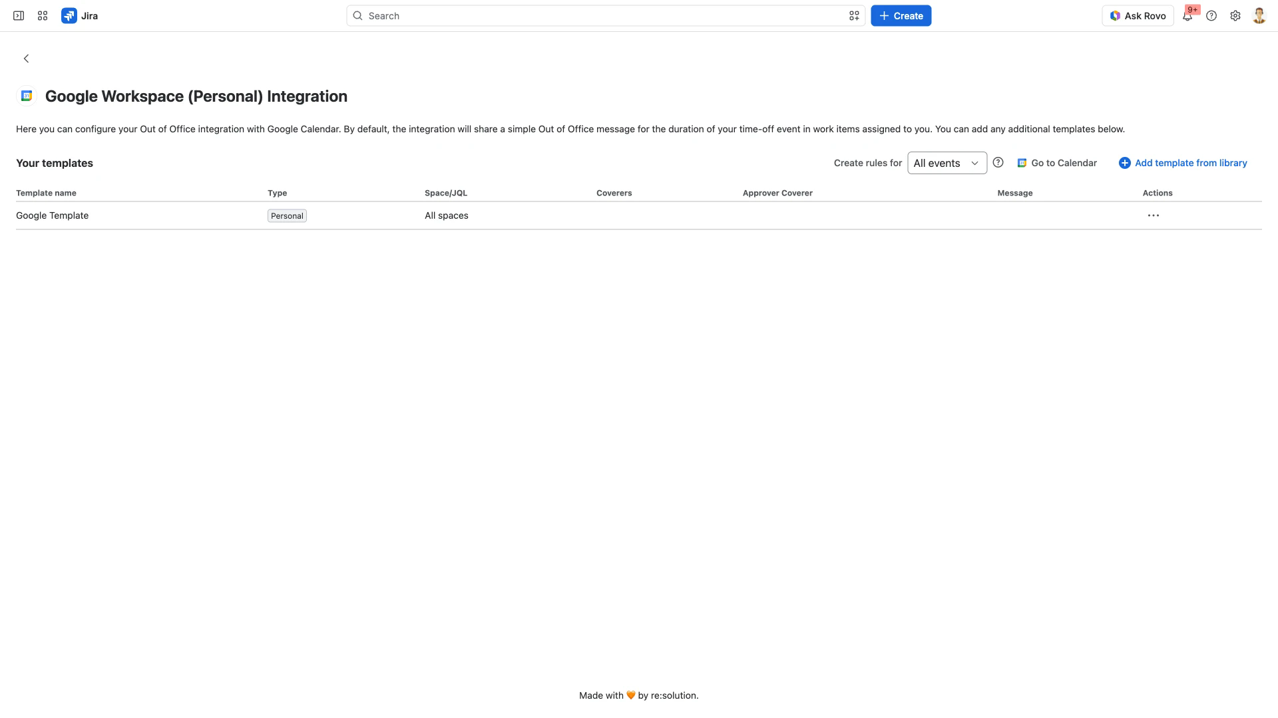Open the notifications bell
Image resolution: width=1278 pixels, height=718 pixels.
coord(1187,16)
